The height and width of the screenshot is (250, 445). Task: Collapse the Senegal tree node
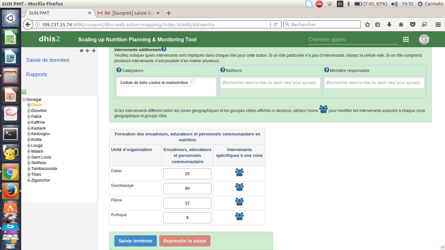pyautogui.click(x=24, y=99)
